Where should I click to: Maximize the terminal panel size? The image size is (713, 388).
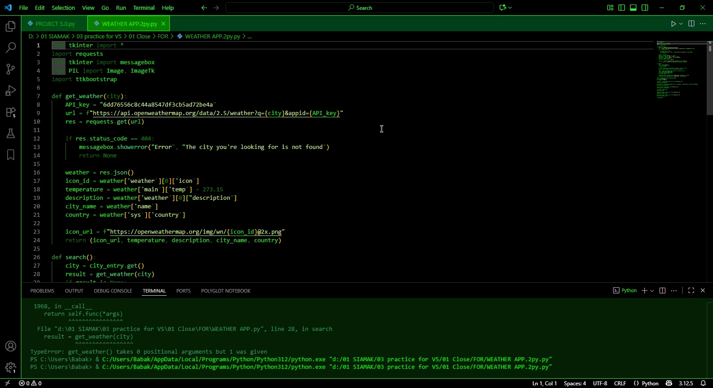(691, 290)
